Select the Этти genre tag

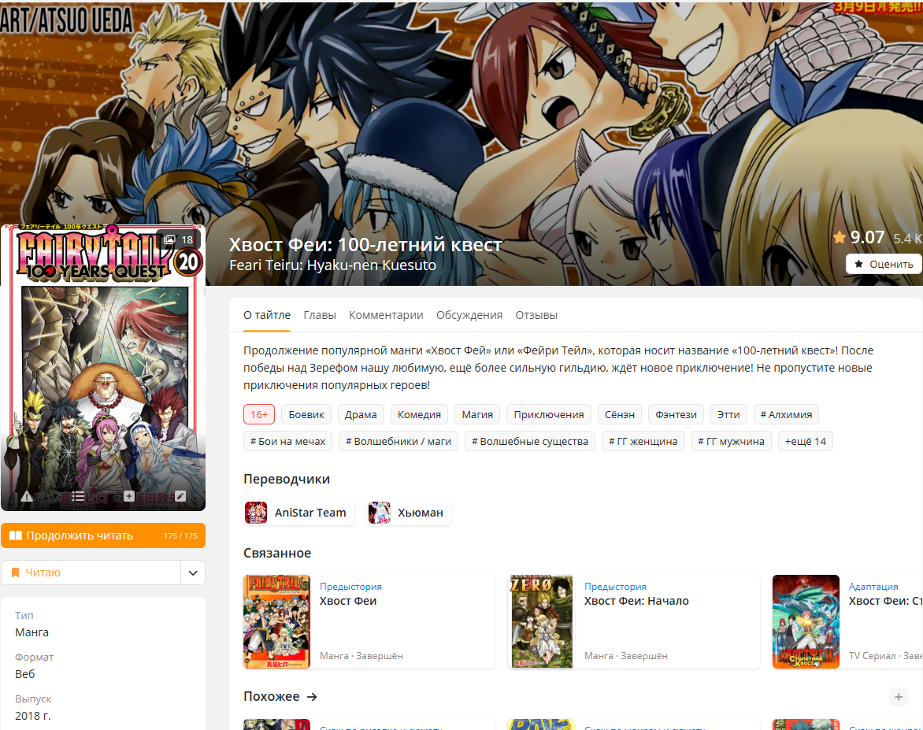pos(728,414)
